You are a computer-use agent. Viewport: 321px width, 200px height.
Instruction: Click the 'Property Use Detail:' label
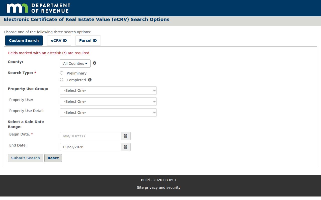(x=27, y=111)
